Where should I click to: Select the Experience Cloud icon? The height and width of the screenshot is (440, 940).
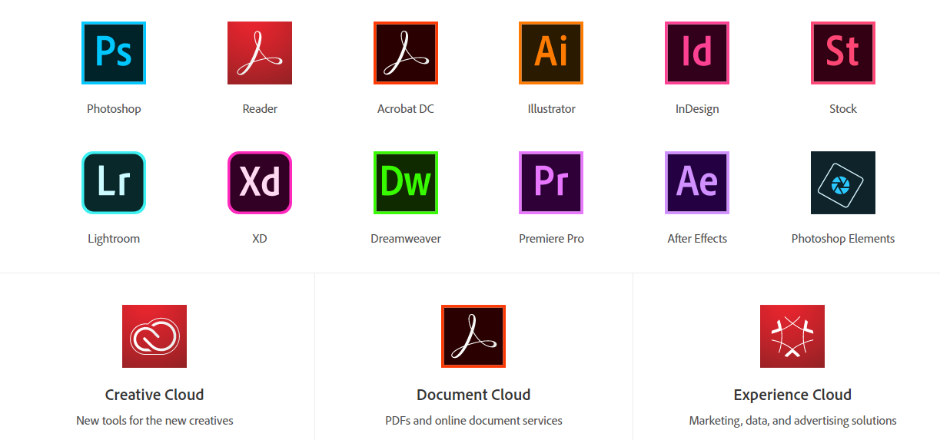792,336
